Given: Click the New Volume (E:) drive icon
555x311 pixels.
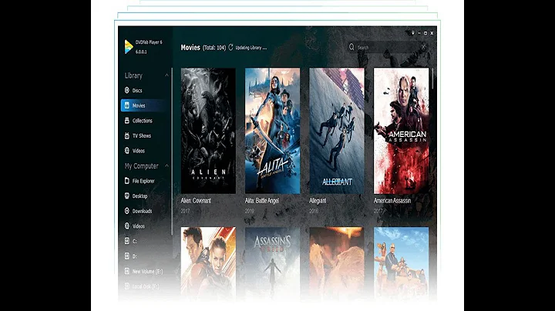Looking at the screenshot, I should [126, 271].
